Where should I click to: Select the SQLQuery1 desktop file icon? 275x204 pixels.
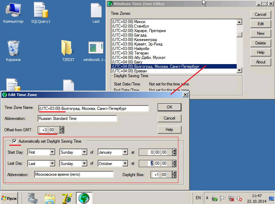click(x=41, y=13)
